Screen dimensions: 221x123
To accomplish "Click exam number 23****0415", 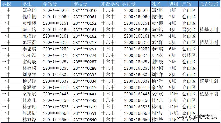I will click(x=85, y=87).
